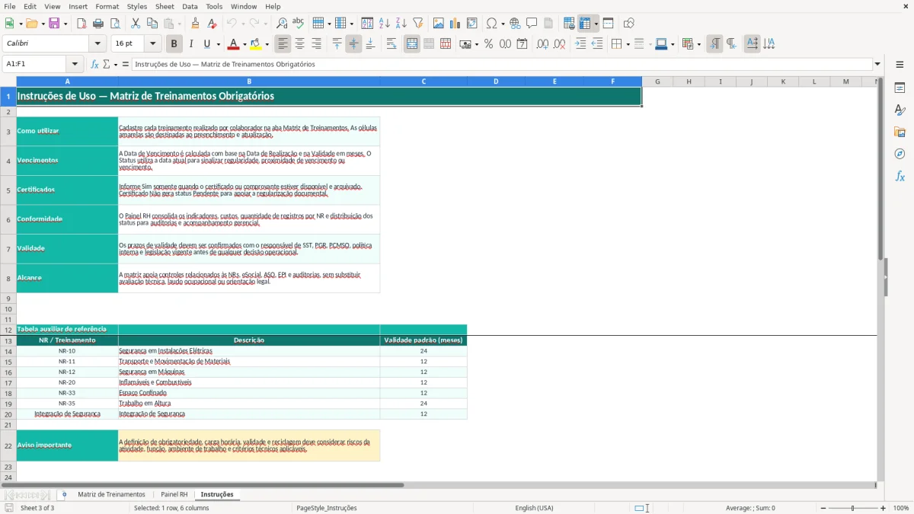The image size is (914, 514).
Task: Click the AutoFilter funnel icon
Action: [x=417, y=24]
